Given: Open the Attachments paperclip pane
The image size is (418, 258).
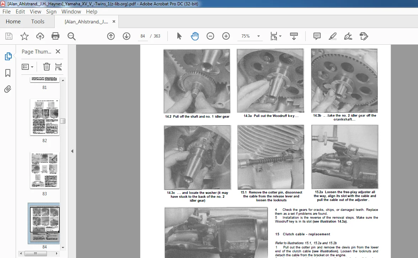Looking at the screenshot, I should pos(8,89).
